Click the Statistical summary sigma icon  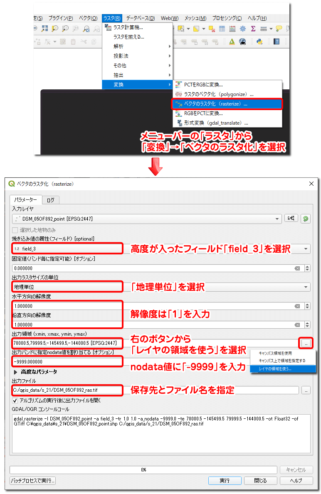(x=253, y=29)
